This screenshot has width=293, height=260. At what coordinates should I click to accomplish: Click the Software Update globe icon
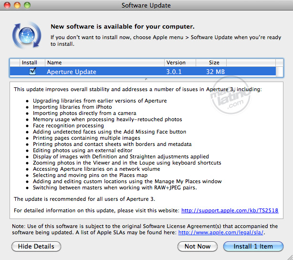click(x=27, y=35)
